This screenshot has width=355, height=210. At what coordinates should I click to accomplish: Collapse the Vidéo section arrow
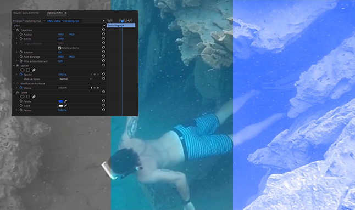point(104,26)
